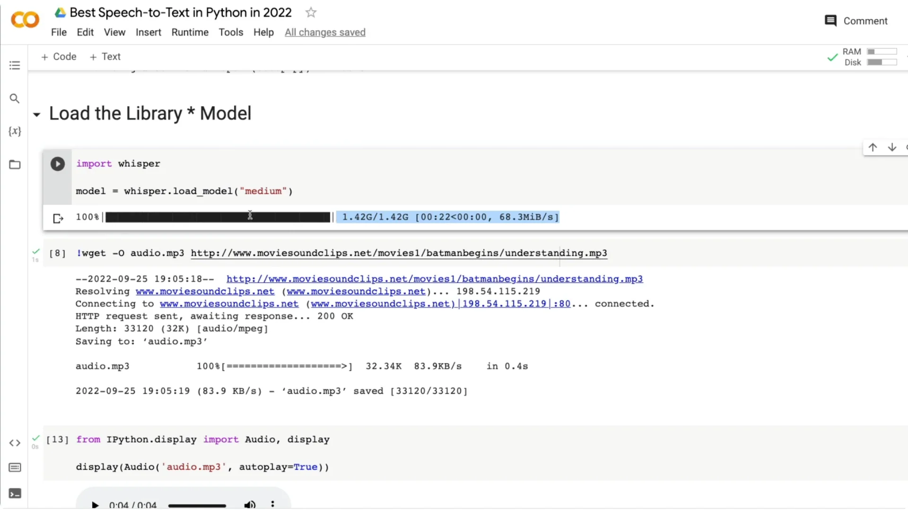Image resolution: width=908 pixels, height=510 pixels.
Task: Open the table of contents sidebar
Action: click(x=15, y=65)
